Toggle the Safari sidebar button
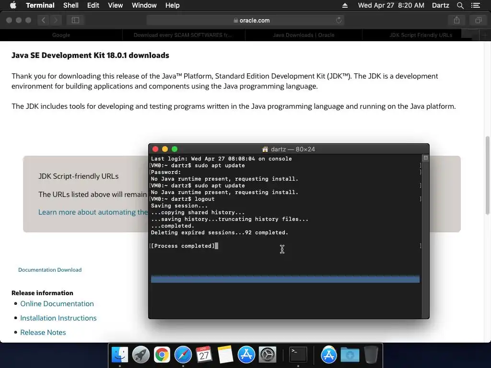This screenshot has width=491, height=368. [x=75, y=20]
